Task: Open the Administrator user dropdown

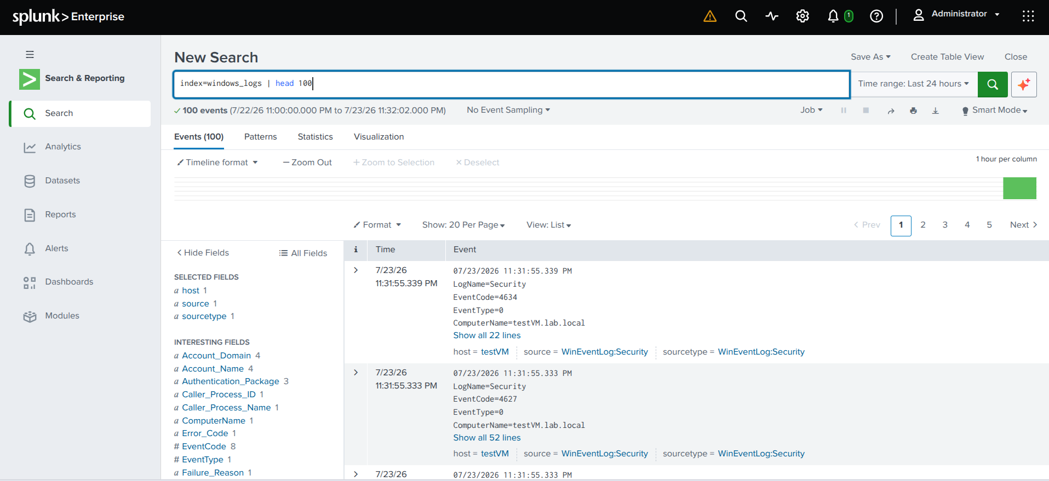Action: [x=956, y=14]
